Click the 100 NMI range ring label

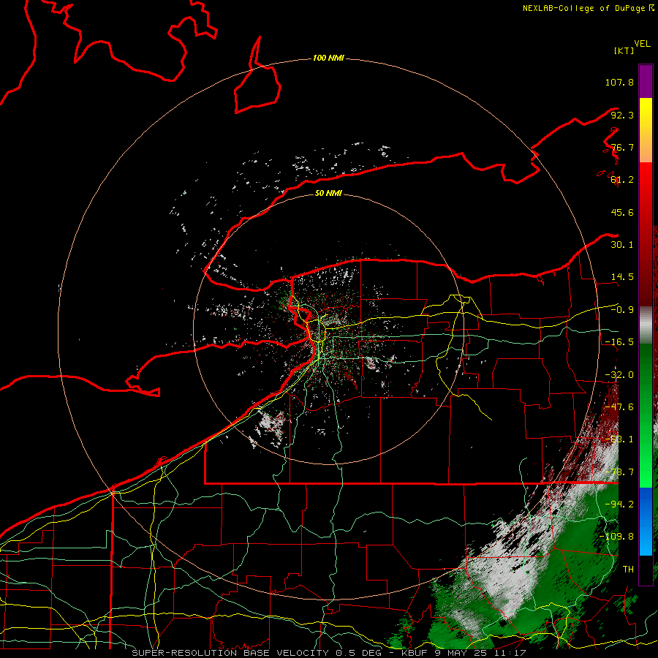328,58
